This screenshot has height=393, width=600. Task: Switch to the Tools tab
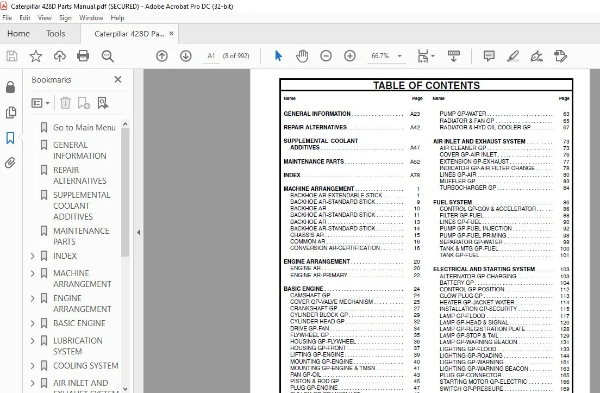(55, 34)
